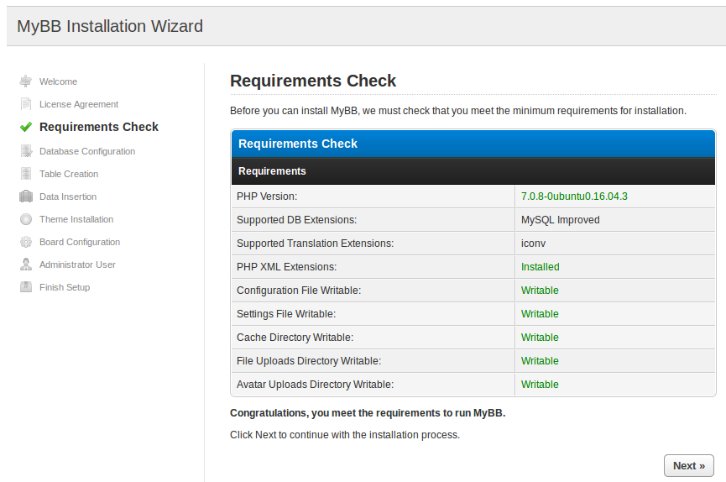
Task: Click Writable value for Configuration File
Action: coord(540,291)
